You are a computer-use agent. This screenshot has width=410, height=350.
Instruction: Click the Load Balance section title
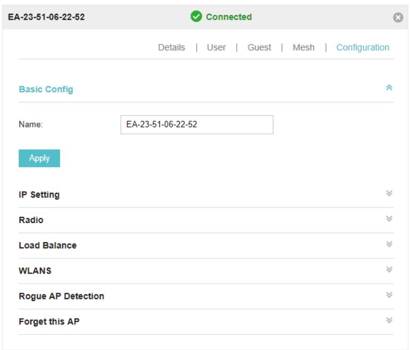47,245
